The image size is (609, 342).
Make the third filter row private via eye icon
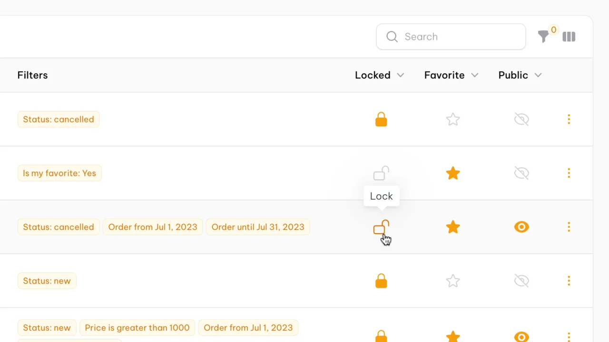521,227
